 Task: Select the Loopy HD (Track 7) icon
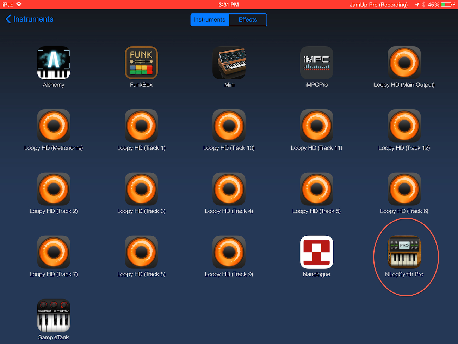[54, 252]
